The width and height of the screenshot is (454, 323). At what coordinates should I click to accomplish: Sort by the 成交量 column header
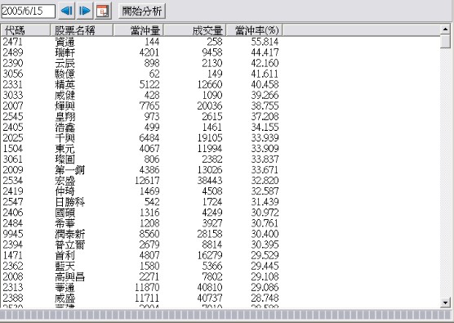tap(195, 30)
